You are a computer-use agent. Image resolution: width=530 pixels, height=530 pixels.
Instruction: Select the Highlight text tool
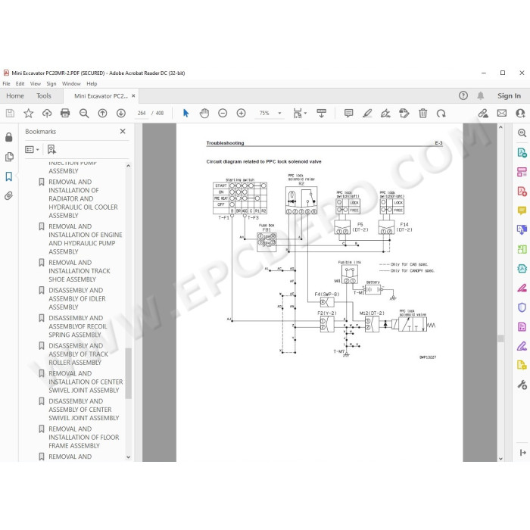click(367, 114)
